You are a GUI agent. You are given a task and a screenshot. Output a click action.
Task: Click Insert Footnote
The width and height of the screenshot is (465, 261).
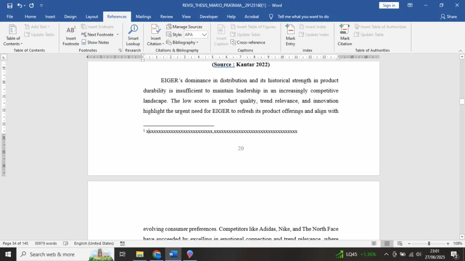(70, 35)
